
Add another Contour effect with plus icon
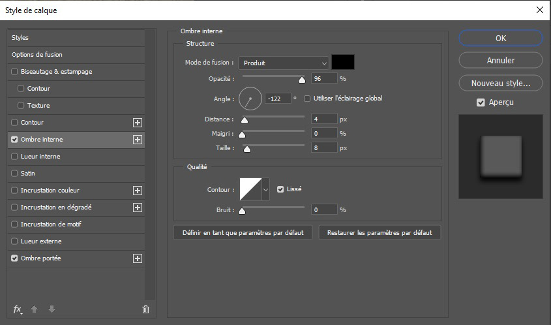[x=138, y=123]
